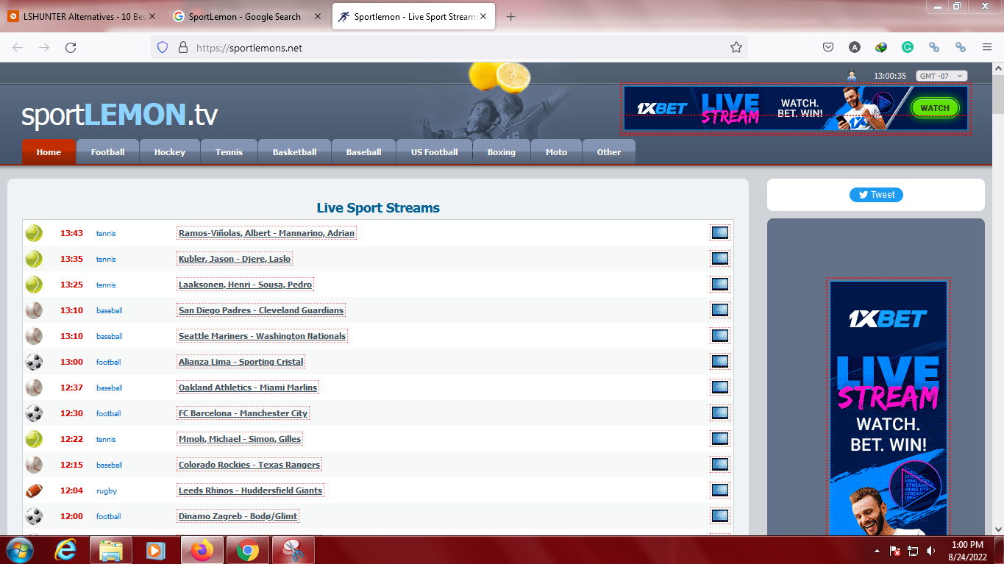The image size is (1004, 564).
Task: Click green WATCH button in banner ad
Action: (935, 108)
